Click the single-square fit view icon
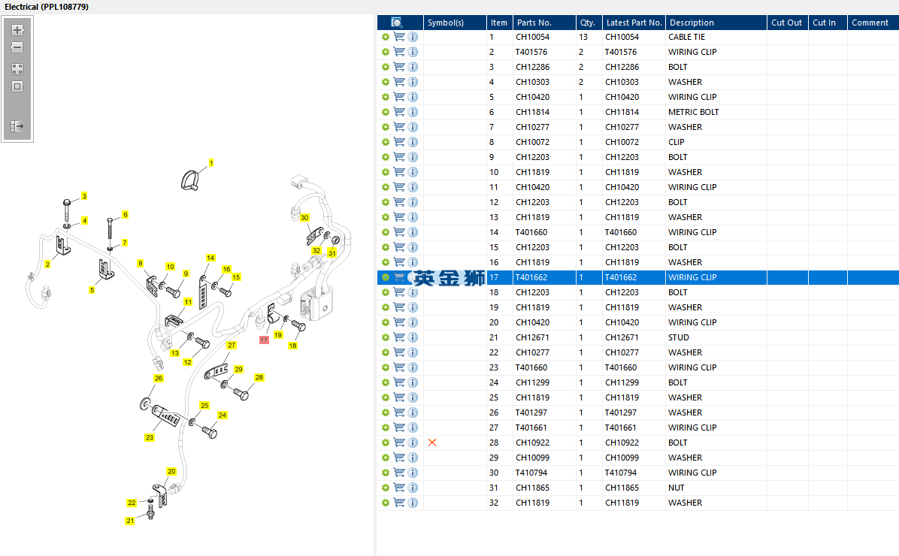 pyautogui.click(x=17, y=86)
